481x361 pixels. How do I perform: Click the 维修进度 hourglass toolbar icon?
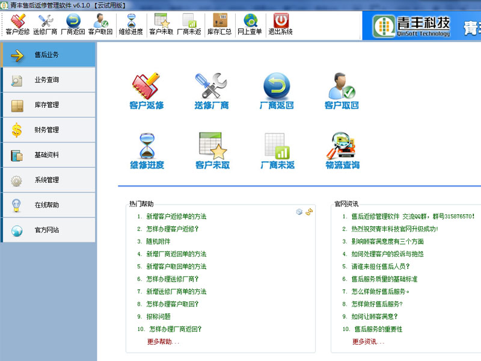[x=131, y=24]
